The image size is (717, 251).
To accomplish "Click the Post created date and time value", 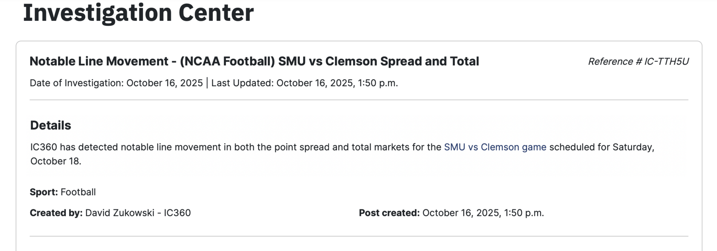I will click(x=483, y=213).
